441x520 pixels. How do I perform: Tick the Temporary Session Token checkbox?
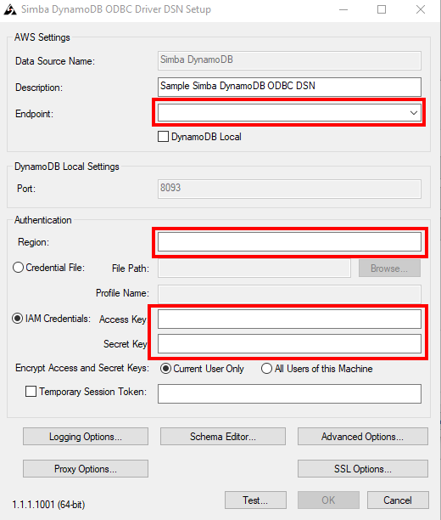[x=31, y=392]
